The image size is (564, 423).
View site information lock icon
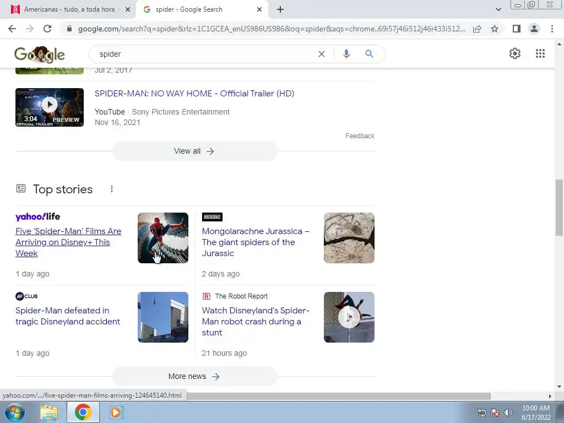(x=69, y=29)
